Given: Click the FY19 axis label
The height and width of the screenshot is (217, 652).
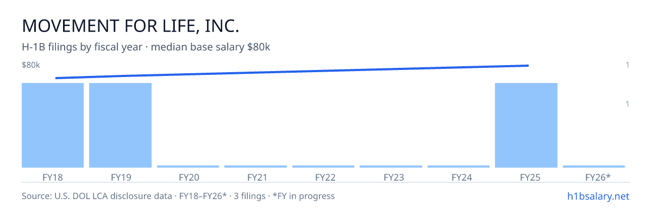Looking at the screenshot, I should 120,177.
